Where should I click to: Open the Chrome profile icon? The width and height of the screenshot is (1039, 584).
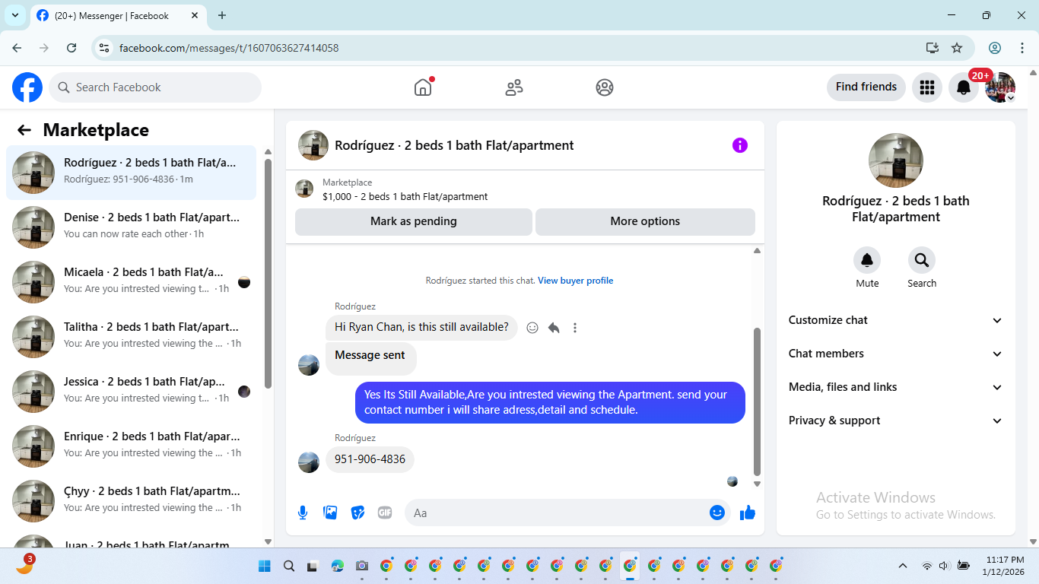995,48
